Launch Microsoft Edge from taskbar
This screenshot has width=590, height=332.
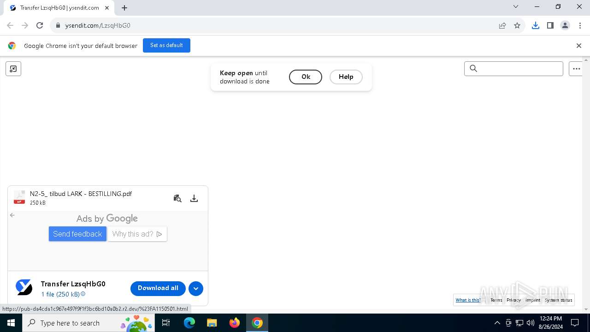tap(189, 323)
